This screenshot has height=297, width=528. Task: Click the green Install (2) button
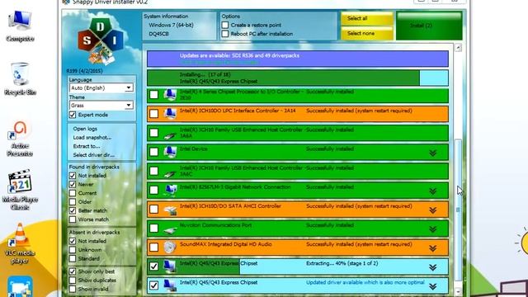point(429,26)
